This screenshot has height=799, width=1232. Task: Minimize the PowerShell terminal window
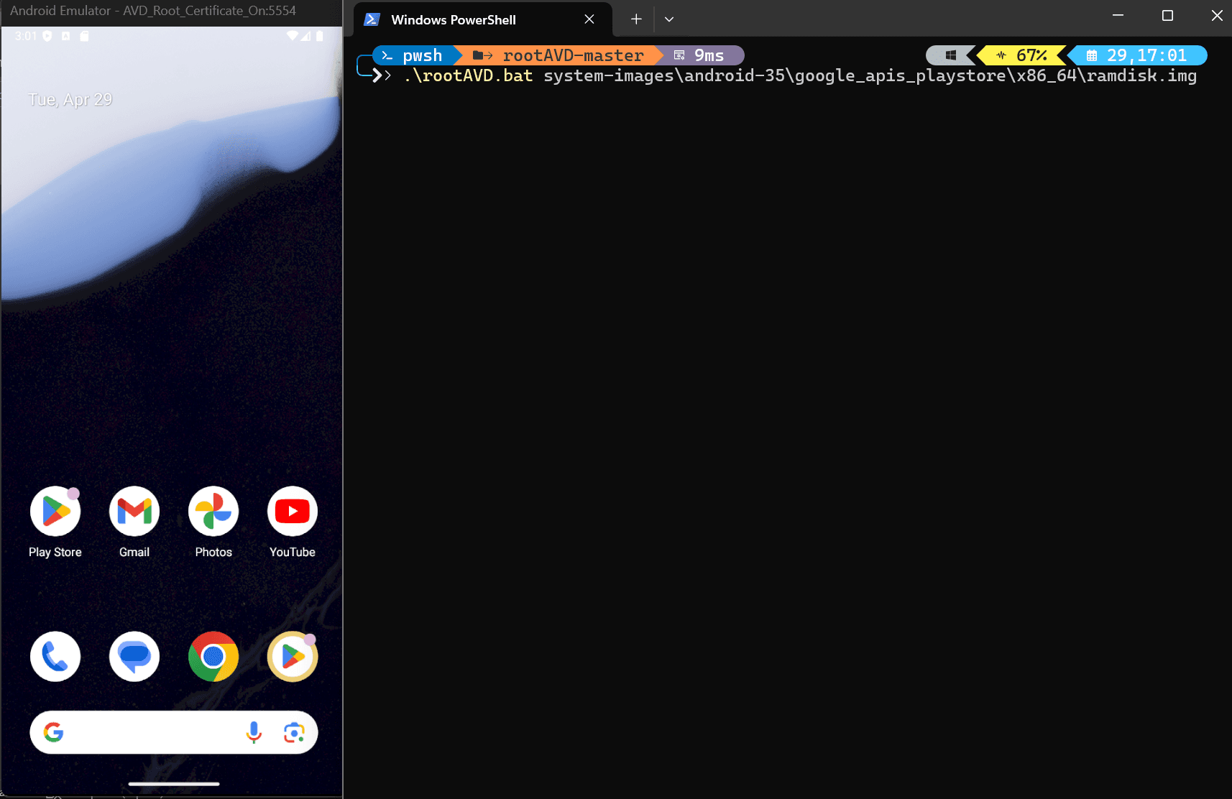tap(1118, 16)
